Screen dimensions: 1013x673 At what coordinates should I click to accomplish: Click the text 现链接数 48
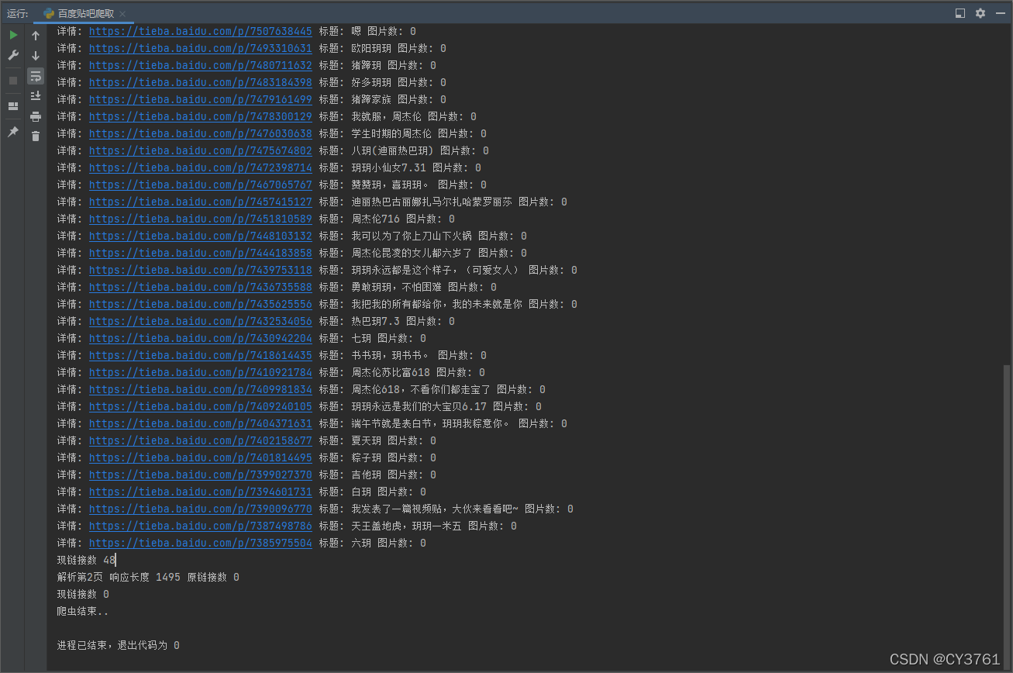pyautogui.click(x=86, y=560)
